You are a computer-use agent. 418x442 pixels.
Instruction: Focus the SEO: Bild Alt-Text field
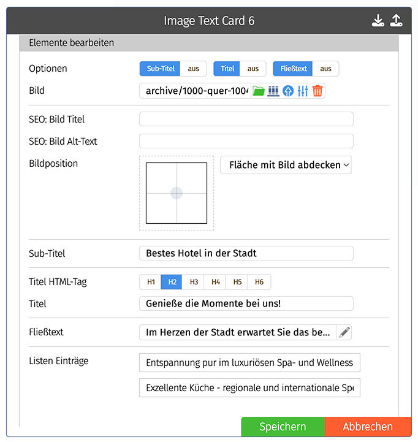pyautogui.click(x=246, y=141)
